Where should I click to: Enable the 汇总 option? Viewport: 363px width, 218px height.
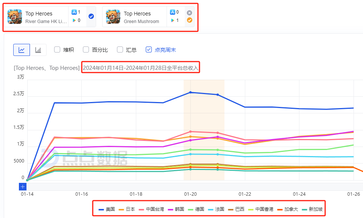[x=121, y=49]
